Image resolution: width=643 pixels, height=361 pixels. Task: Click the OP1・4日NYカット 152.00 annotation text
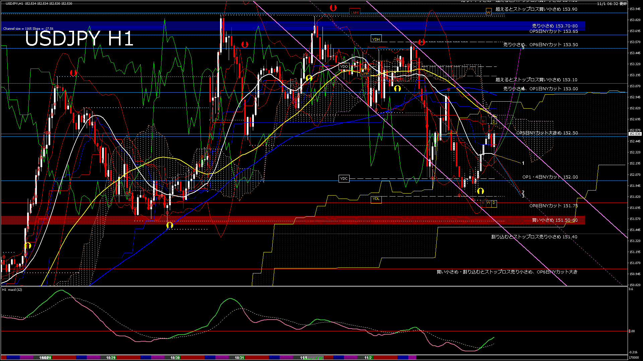tap(550, 177)
